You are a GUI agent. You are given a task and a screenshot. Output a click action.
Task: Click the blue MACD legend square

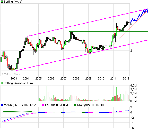click(2, 105)
